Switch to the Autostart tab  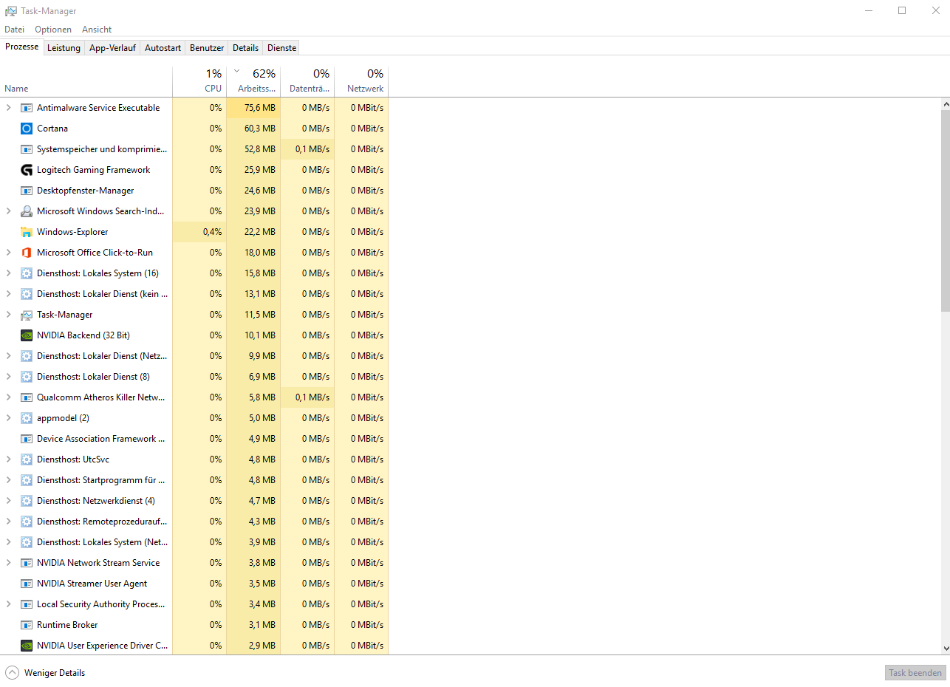coord(163,48)
